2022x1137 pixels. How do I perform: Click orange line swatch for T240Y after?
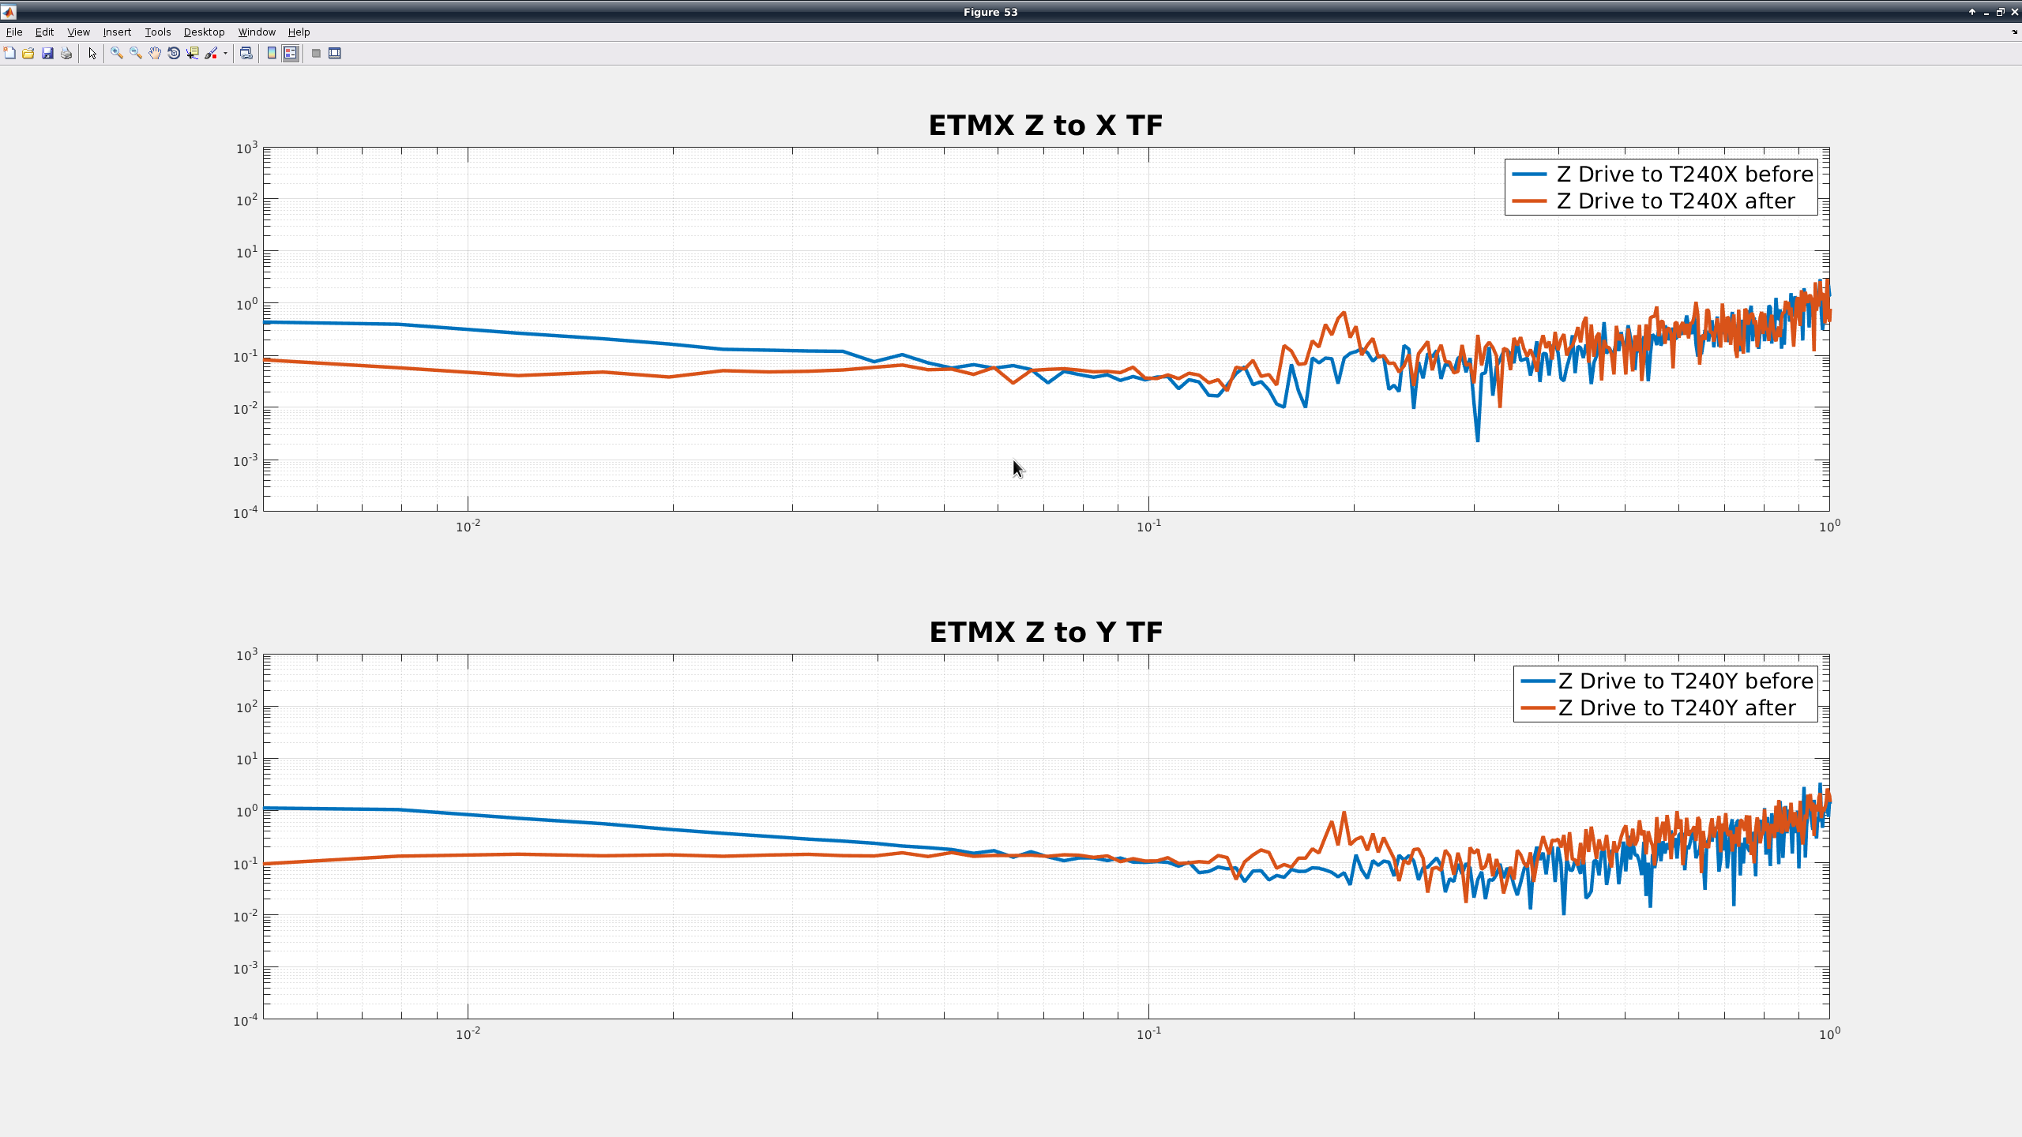[x=1538, y=707]
